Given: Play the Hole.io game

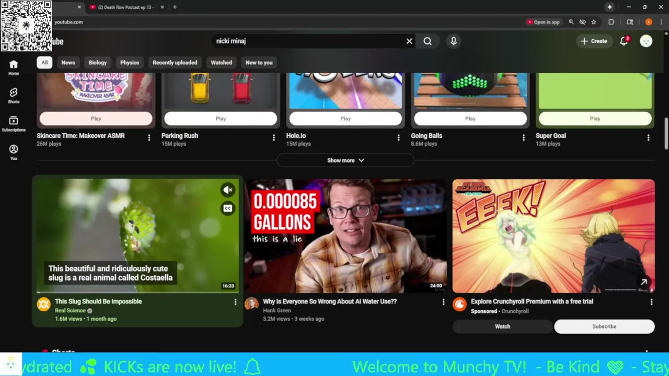Looking at the screenshot, I should pos(345,119).
